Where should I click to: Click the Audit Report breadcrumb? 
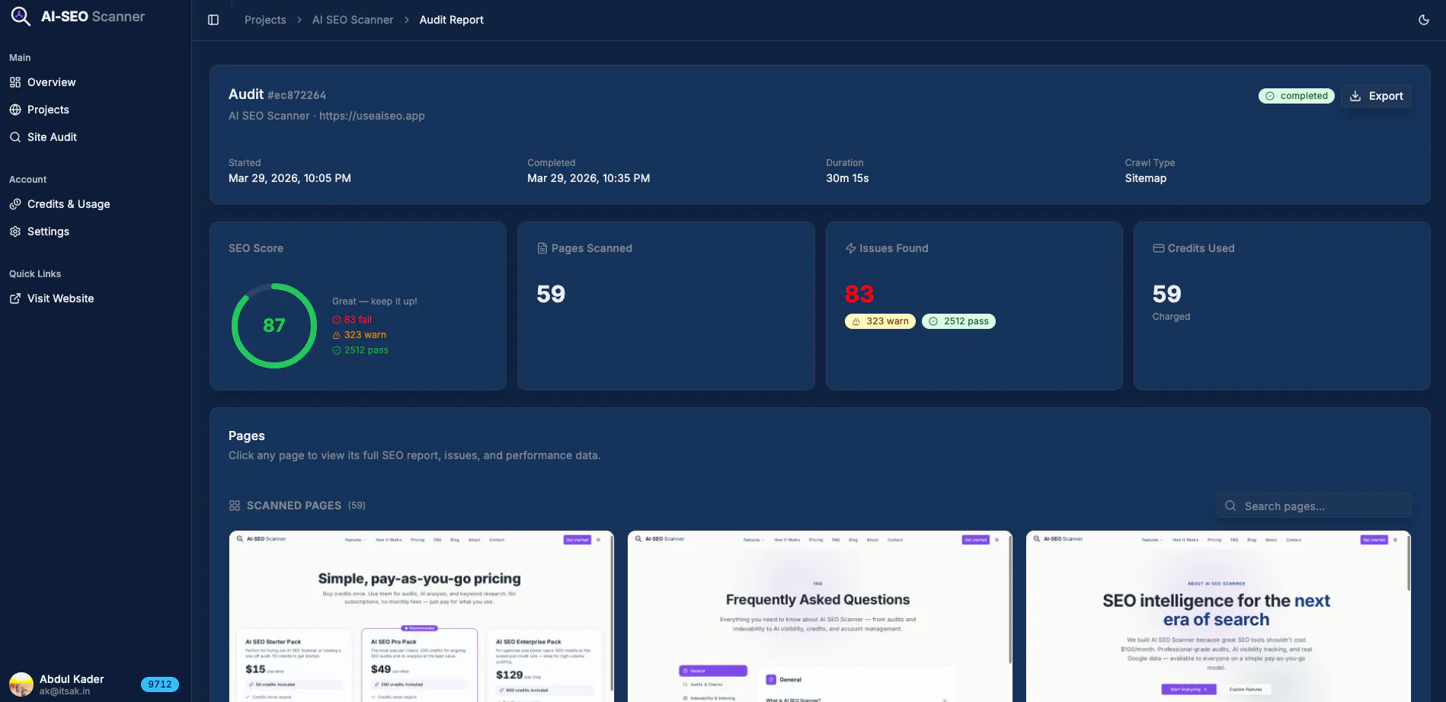tap(451, 20)
